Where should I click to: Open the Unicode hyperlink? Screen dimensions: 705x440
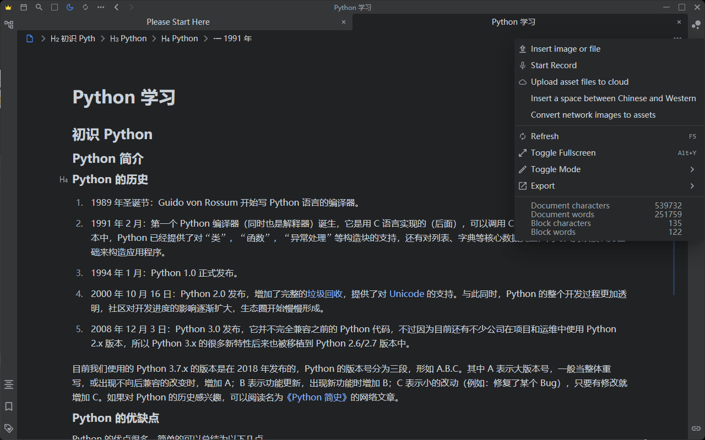click(406, 294)
